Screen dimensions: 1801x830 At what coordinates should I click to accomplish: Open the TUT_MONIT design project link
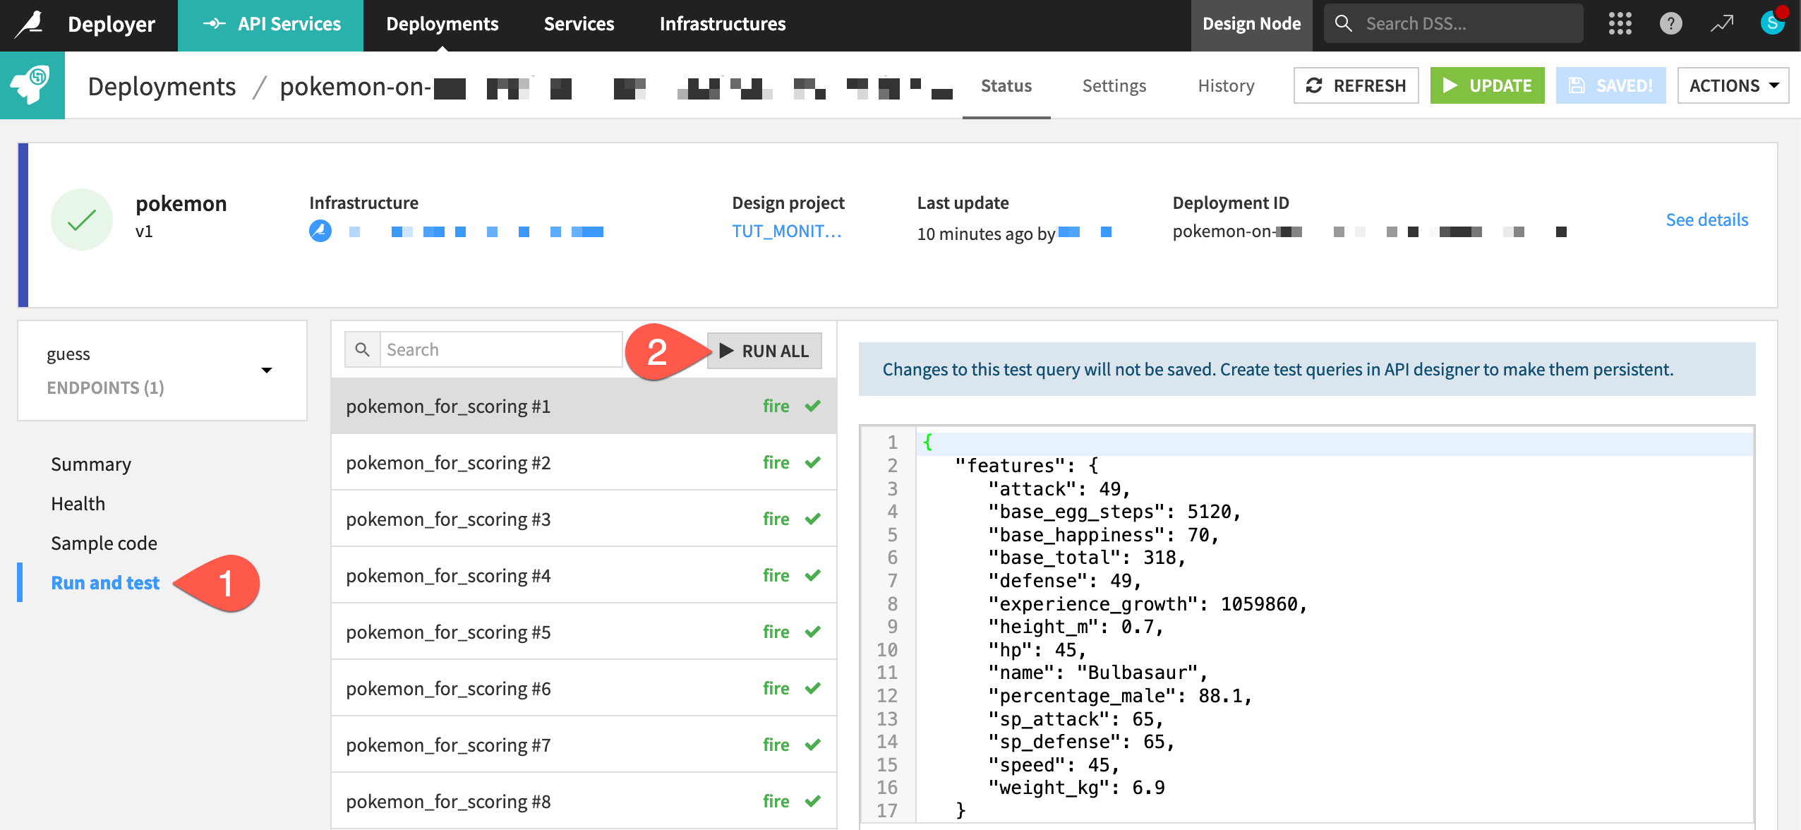click(x=786, y=231)
